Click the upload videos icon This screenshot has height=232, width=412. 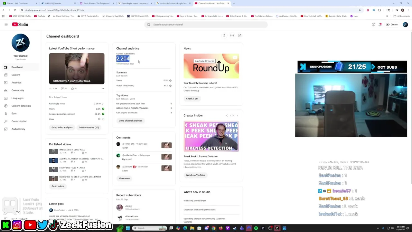224,35
